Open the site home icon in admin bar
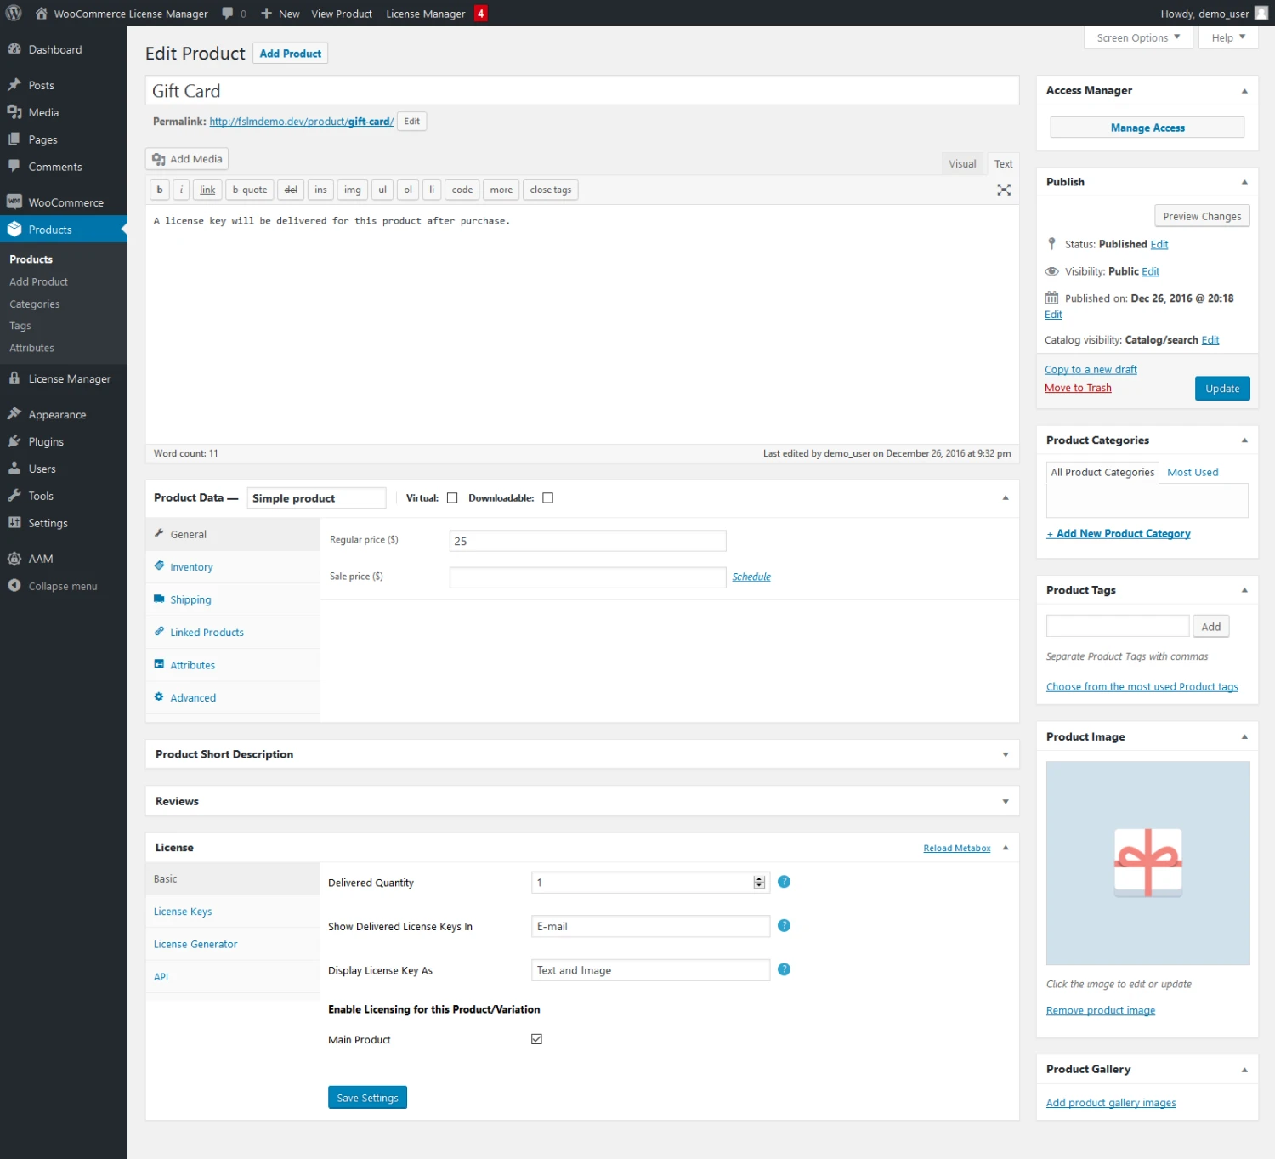 tap(41, 13)
